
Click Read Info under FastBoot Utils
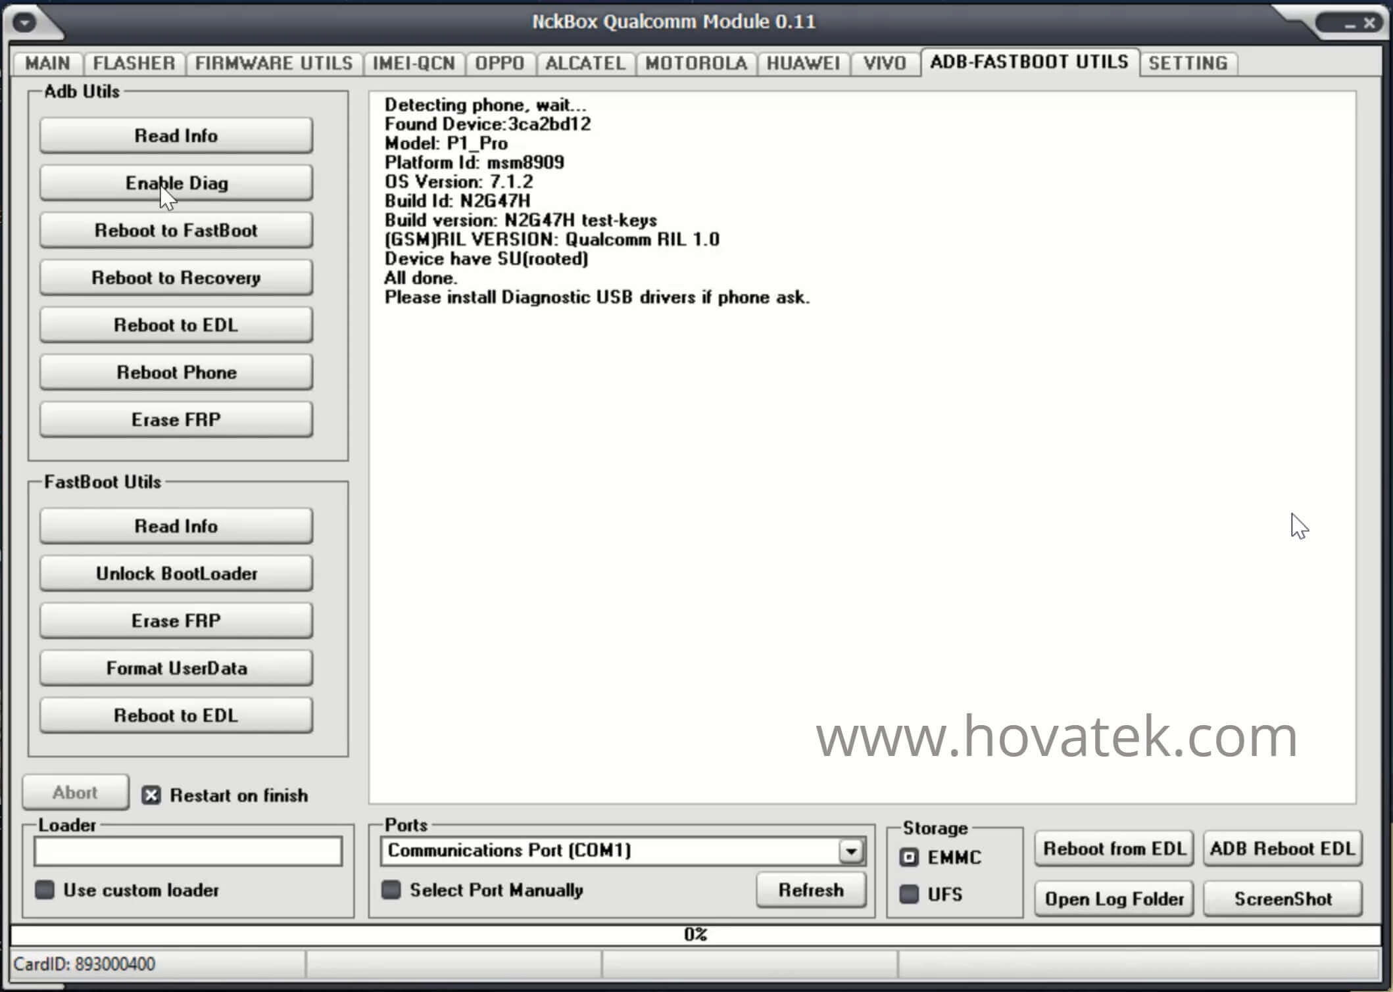tap(176, 526)
